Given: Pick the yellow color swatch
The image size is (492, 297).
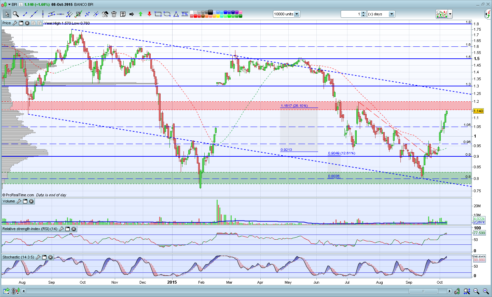Looking at the screenshot, I should pos(218,16).
